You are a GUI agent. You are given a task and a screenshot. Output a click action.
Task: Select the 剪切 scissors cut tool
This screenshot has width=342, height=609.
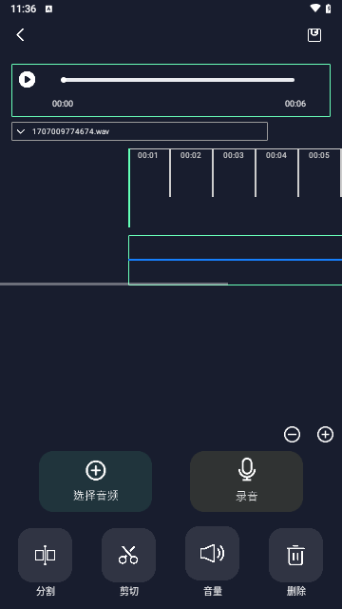[128, 555]
